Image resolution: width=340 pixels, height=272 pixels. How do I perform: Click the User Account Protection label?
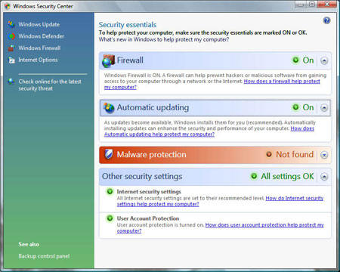148,218
